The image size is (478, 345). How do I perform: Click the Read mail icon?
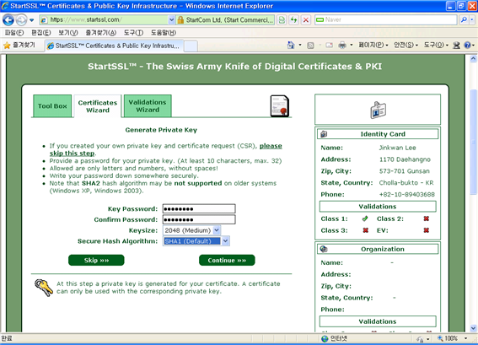(329, 46)
